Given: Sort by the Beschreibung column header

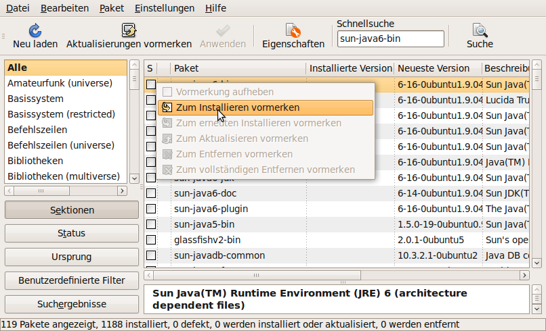Looking at the screenshot, I should pyautogui.click(x=505, y=68).
